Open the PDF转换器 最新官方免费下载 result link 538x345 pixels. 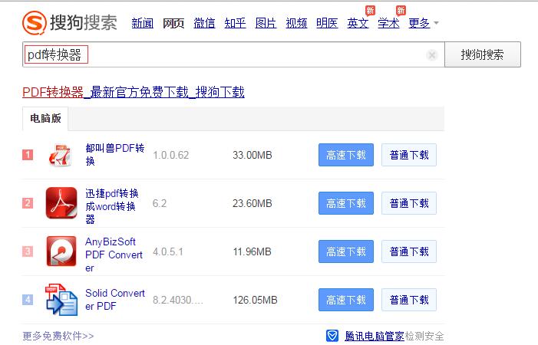coord(133,92)
